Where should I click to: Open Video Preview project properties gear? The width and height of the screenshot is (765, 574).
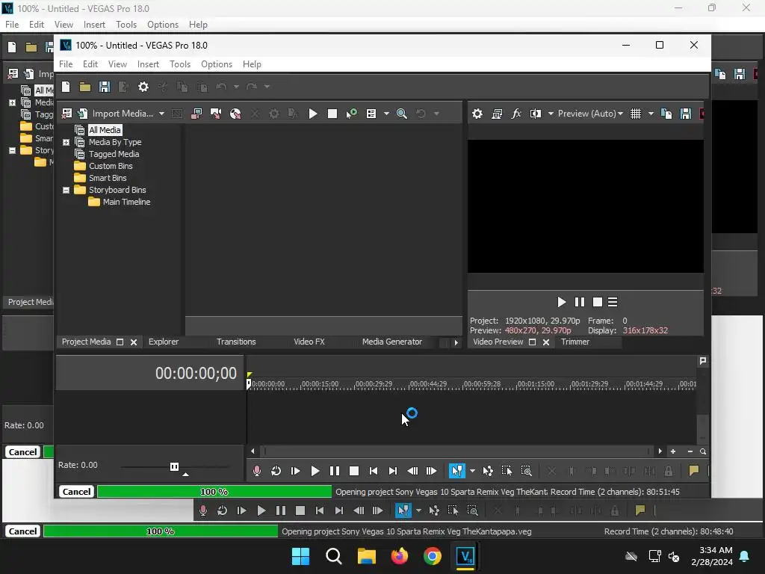point(477,114)
